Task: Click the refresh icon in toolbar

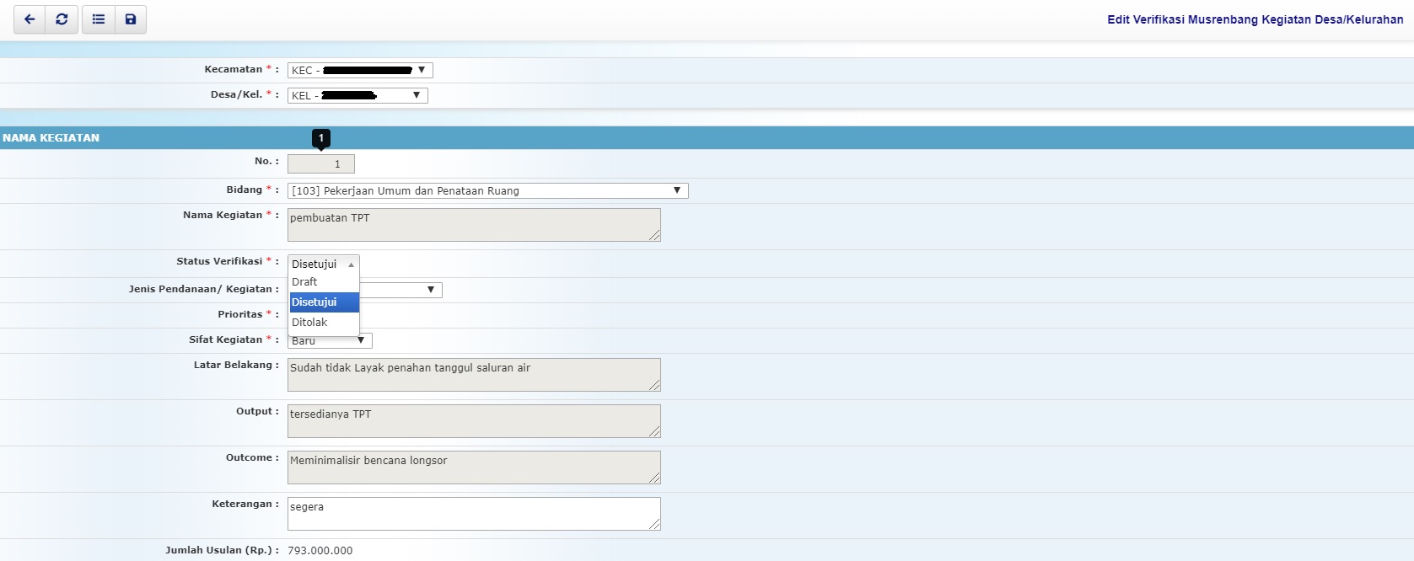Action: point(62,19)
